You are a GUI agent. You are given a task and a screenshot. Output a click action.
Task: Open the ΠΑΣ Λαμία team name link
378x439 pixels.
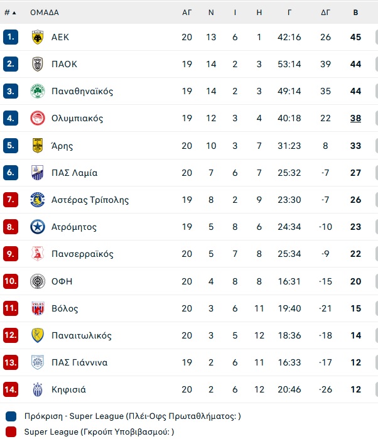click(75, 173)
